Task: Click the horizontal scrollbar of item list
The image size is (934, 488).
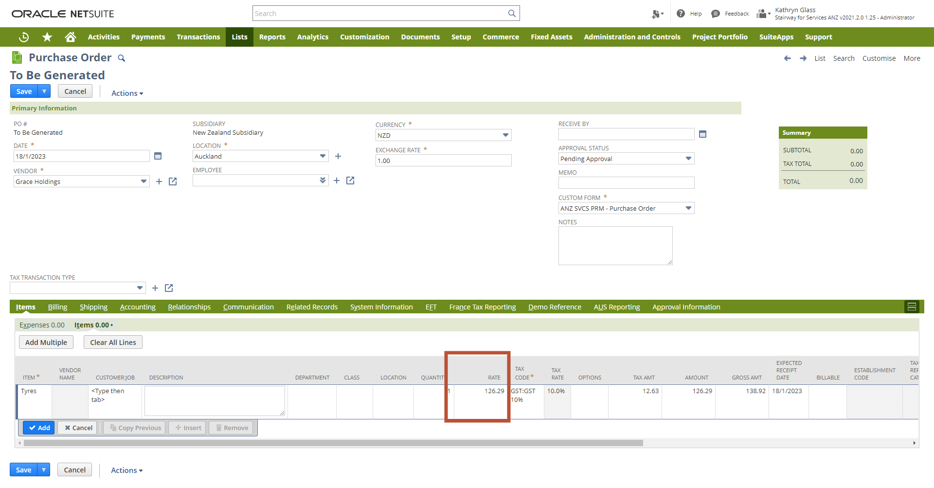Action: tap(333, 443)
